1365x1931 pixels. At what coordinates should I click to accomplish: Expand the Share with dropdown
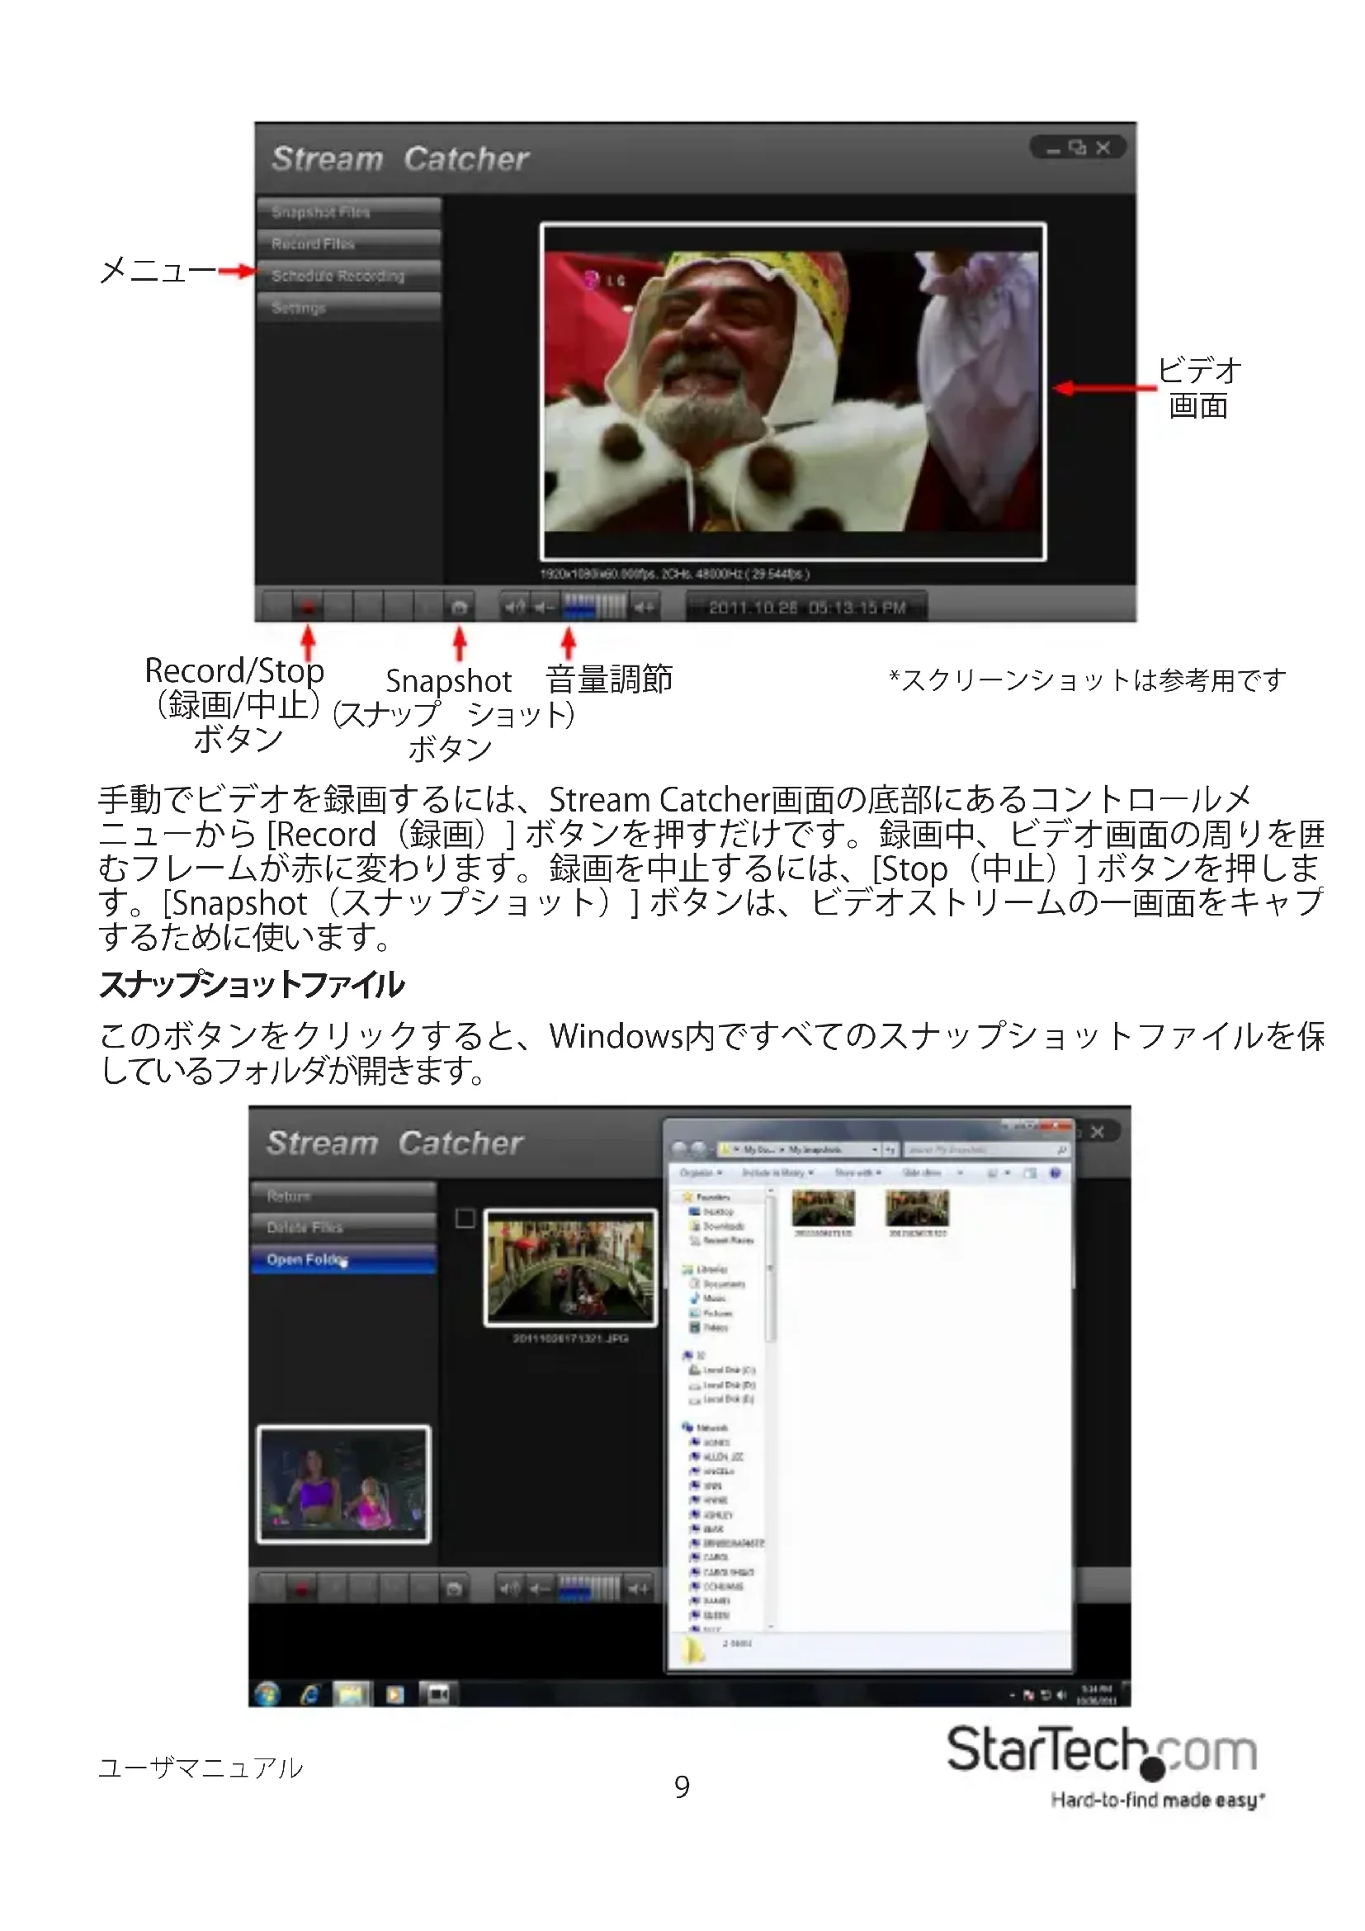(x=858, y=1172)
